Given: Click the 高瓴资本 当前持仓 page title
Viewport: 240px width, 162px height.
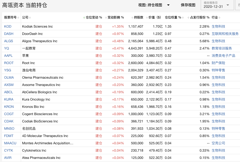Looking at the screenshot, I should 25,5.
